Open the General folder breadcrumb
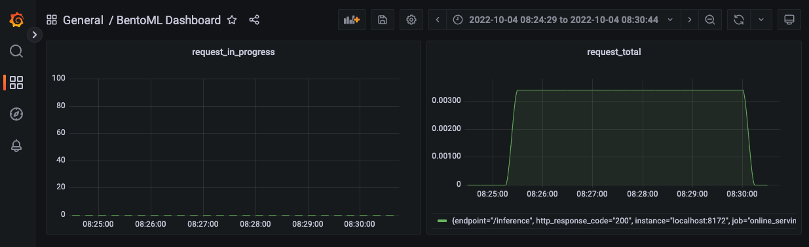This screenshot has height=247, width=809. (x=83, y=20)
